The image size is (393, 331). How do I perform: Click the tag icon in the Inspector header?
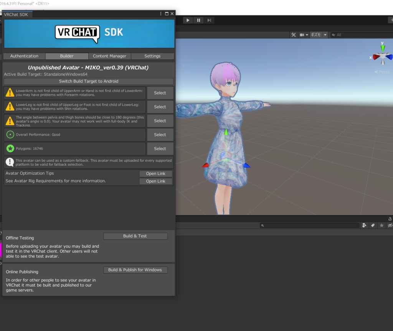coord(372,226)
